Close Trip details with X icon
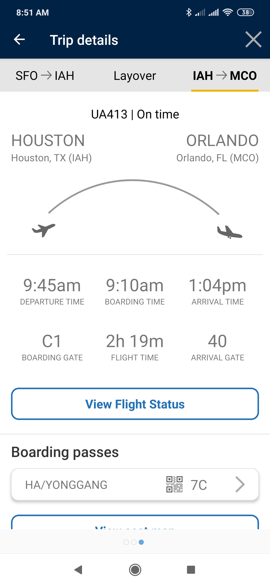Viewport: 270px width, 586px height. point(253,40)
